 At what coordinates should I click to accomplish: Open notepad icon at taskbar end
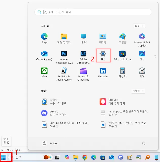point(156,157)
